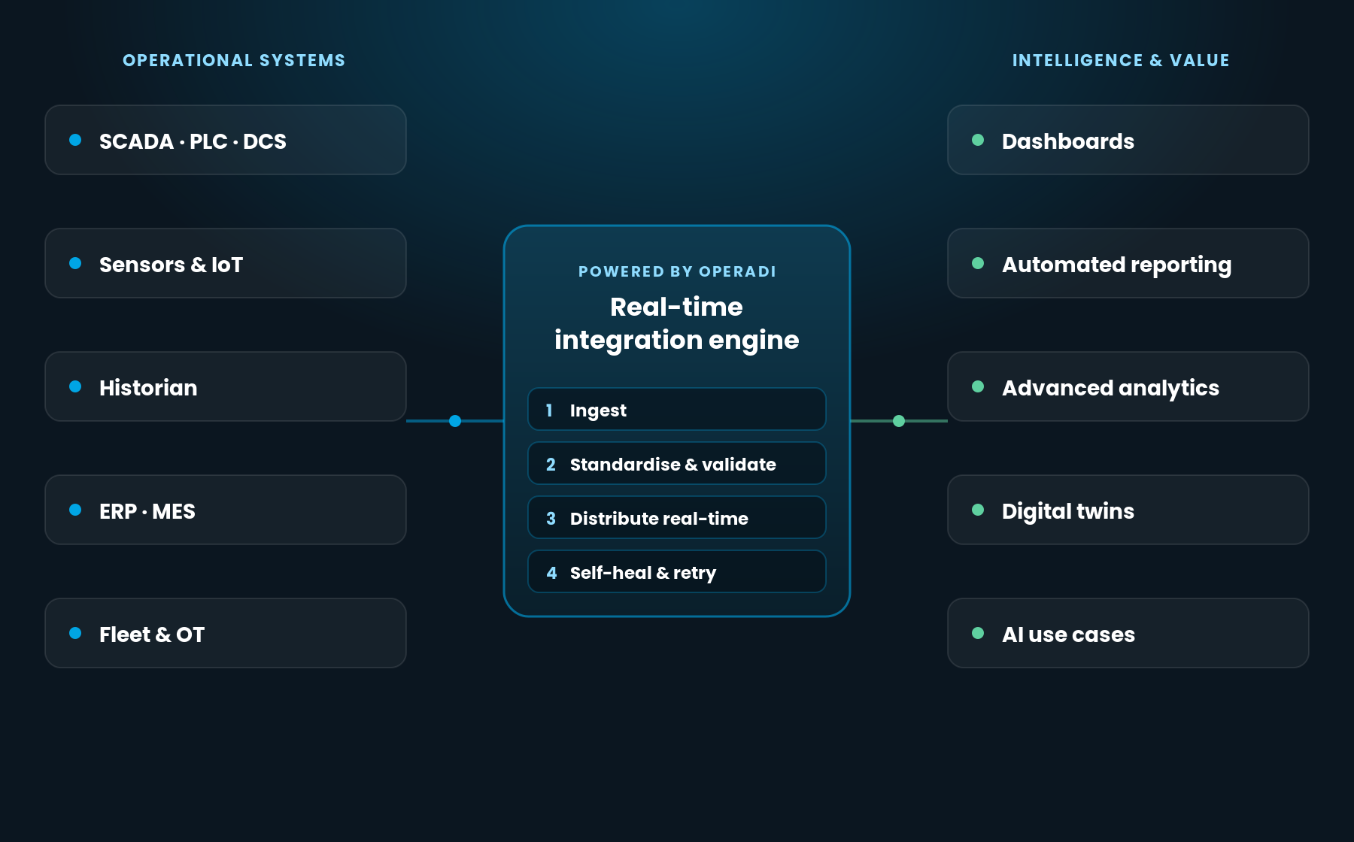
Task: Select the Digital twins card
Action: [x=1128, y=510]
